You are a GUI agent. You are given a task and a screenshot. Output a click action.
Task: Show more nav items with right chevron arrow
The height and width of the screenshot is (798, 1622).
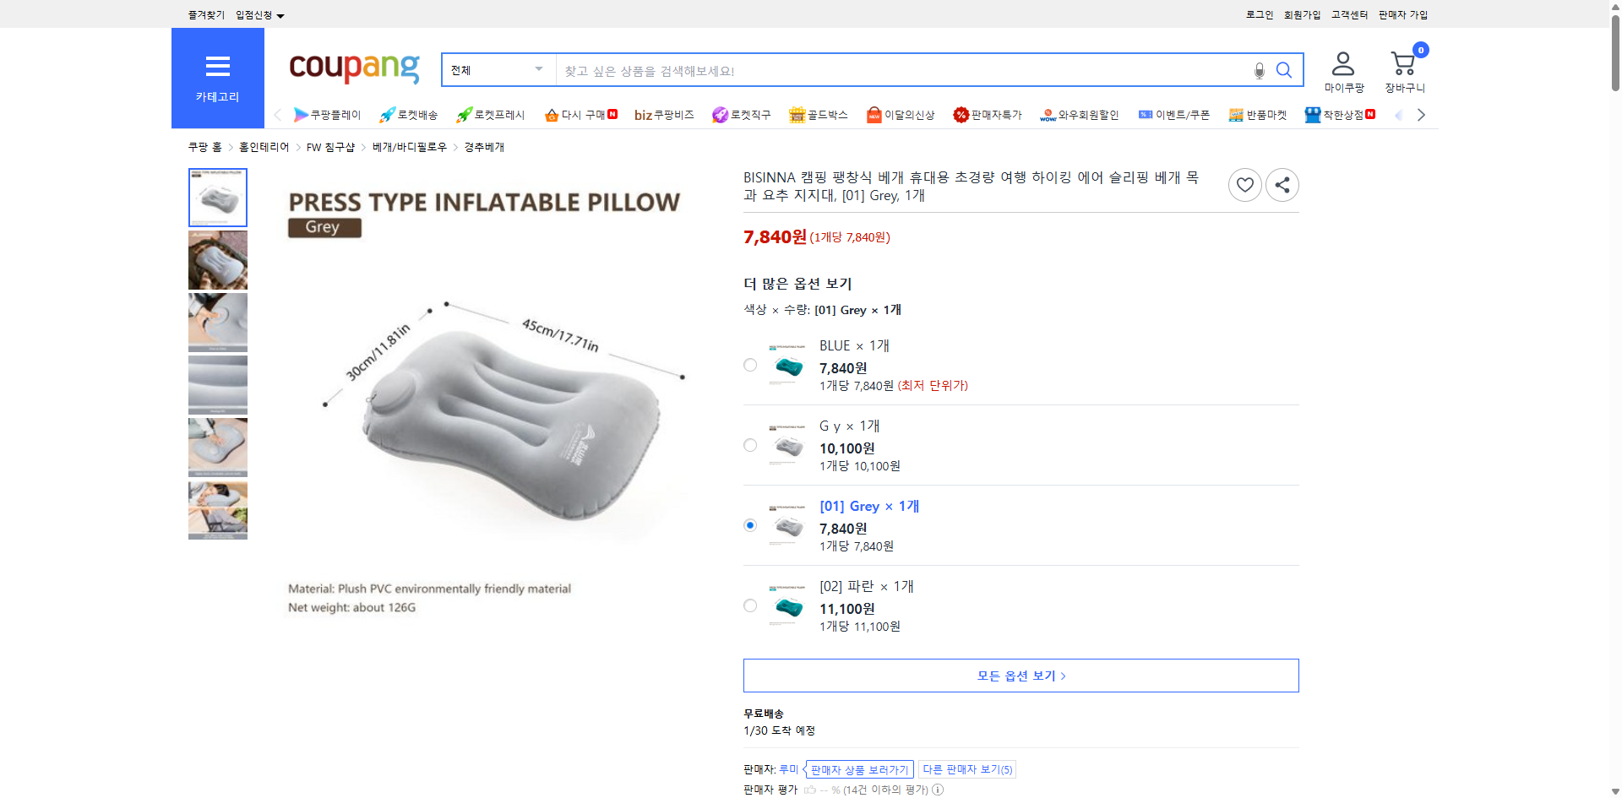[1421, 114]
